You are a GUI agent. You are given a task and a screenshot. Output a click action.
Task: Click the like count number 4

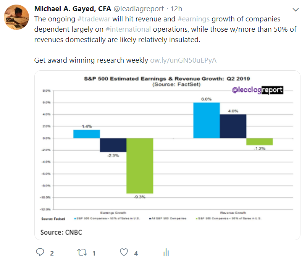tap(136, 253)
